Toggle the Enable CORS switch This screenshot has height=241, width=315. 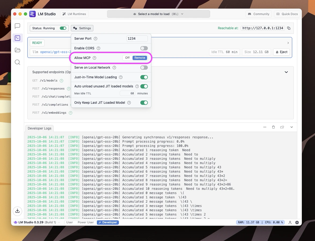(144, 48)
